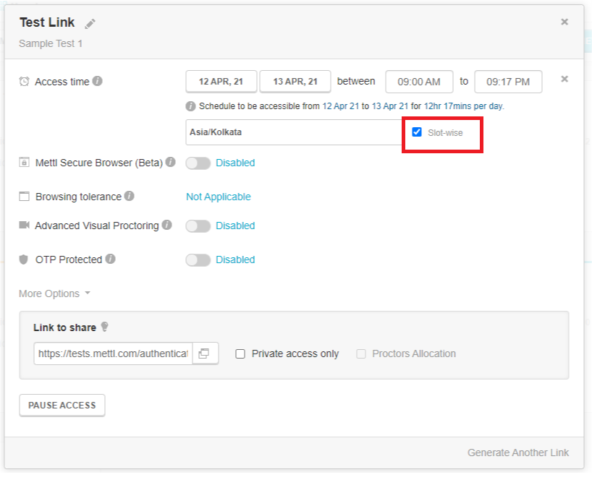This screenshot has width=592, height=480.
Task: Turn on OTP Protected
Action: click(197, 260)
